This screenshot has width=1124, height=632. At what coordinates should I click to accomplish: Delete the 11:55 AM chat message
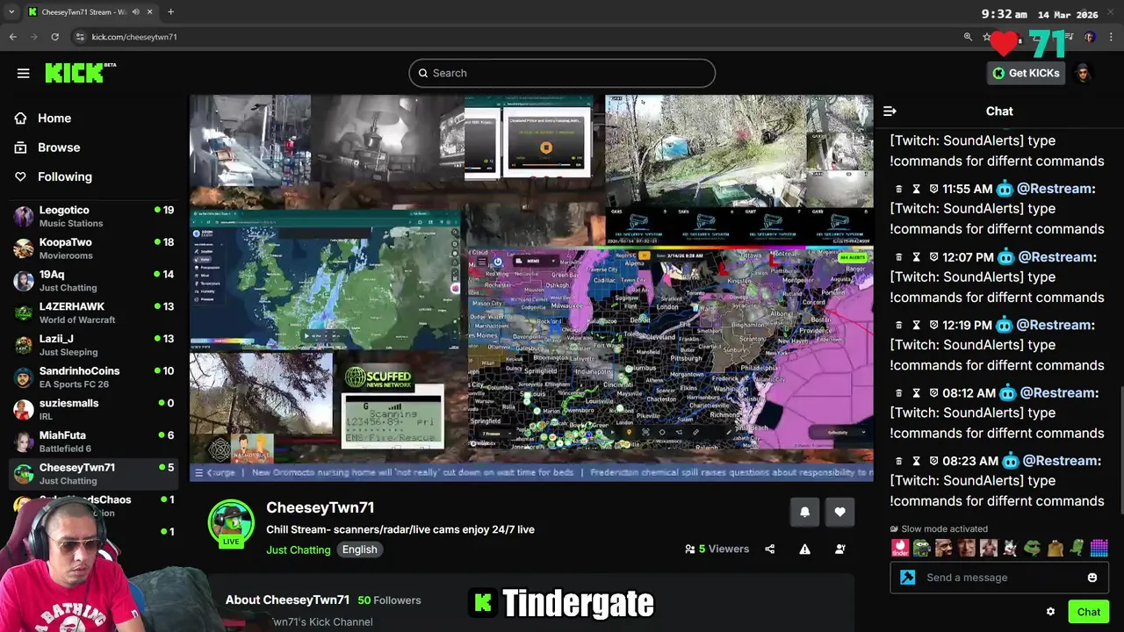pyautogui.click(x=898, y=189)
